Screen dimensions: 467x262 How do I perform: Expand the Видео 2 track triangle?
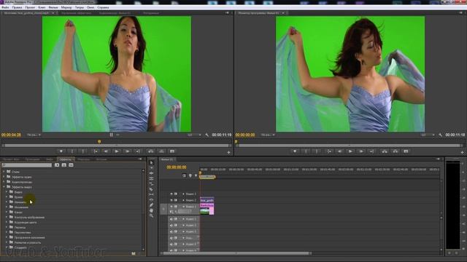[183, 200]
